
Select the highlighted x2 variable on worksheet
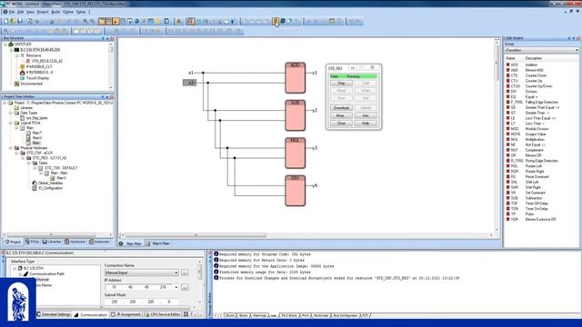tap(189, 83)
